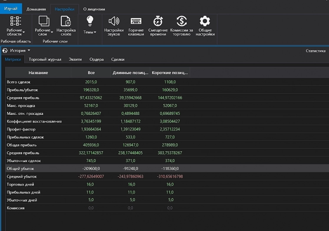Image resolution: width=329 pixels, height=231 pixels.
Task: Open Горячие клавиши keyboard shortcuts
Action: tap(136, 21)
